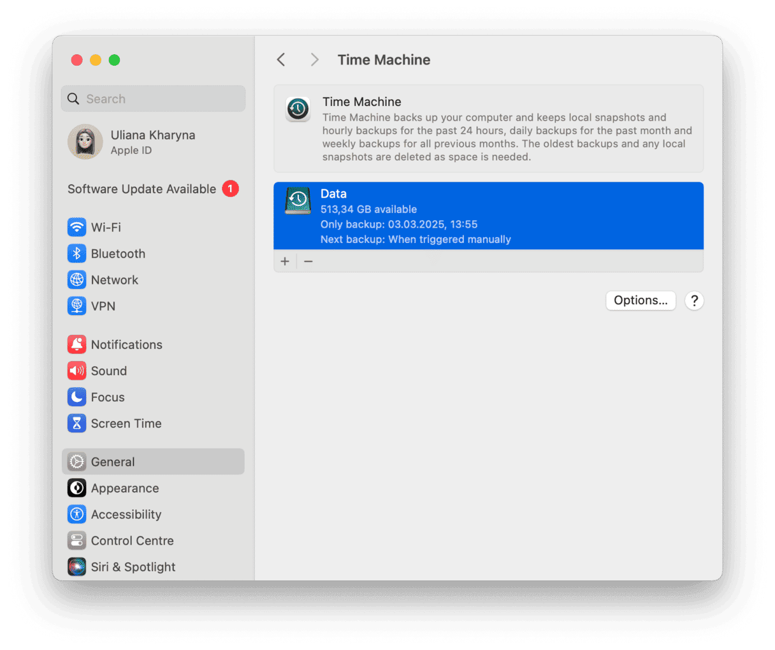
Task: Go forward with the right chevron
Action: [x=314, y=59]
